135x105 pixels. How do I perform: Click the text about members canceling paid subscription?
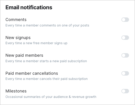coord(47,79)
